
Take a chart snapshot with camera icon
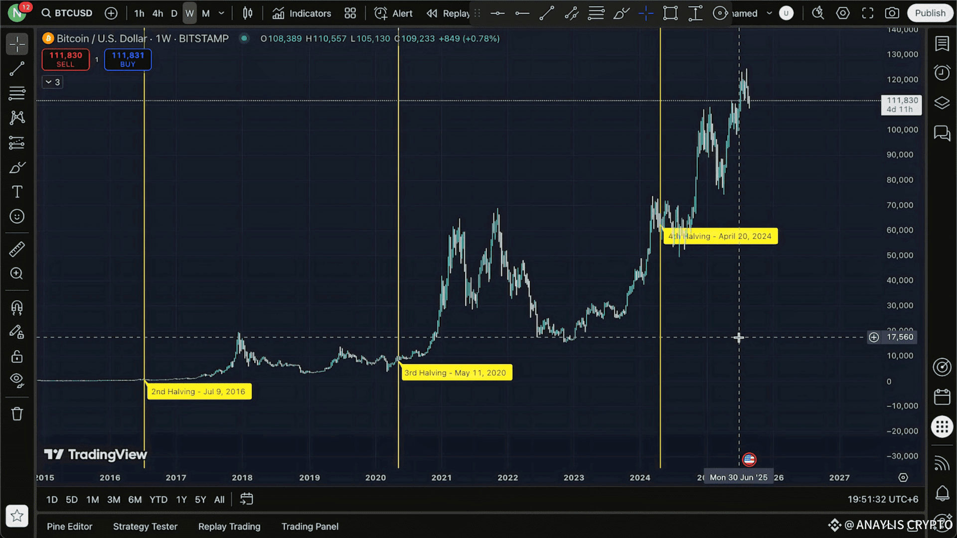[x=892, y=13]
